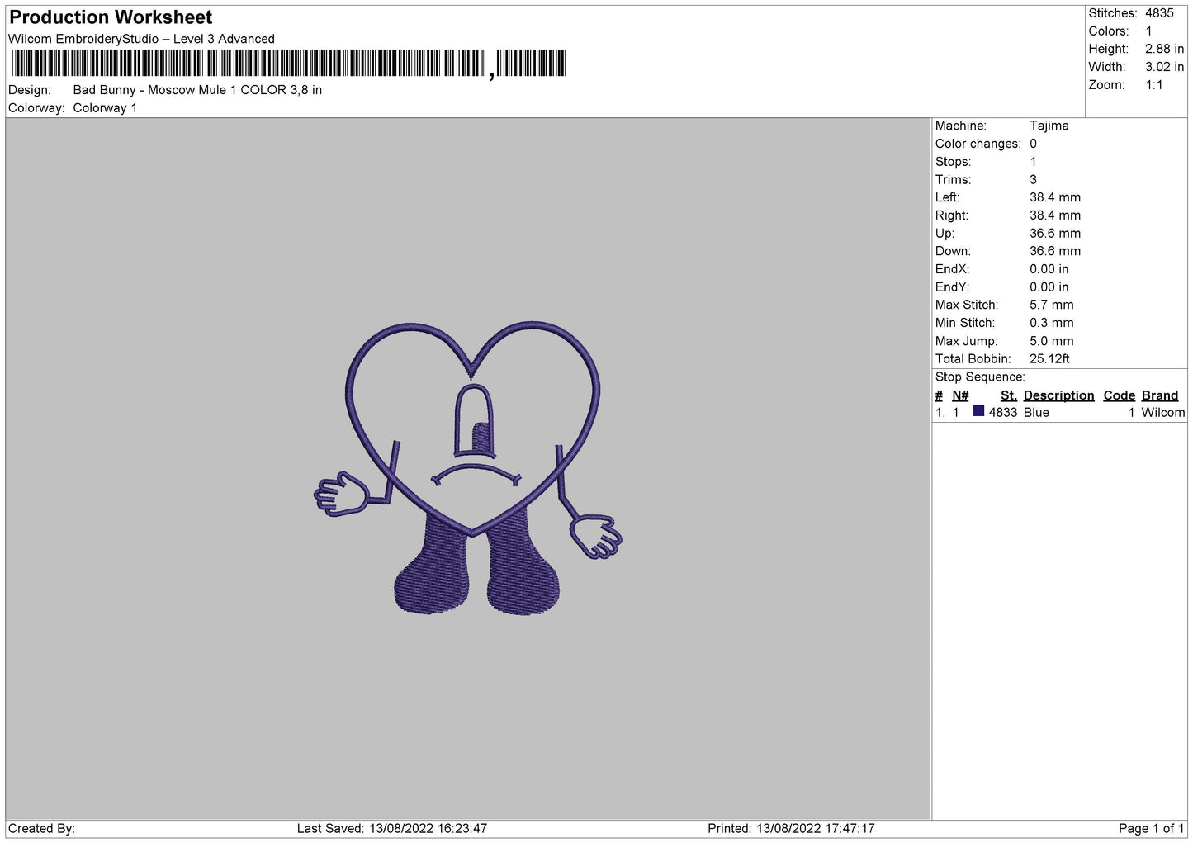Click the "Code" column header
The height and width of the screenshot is (843, 1193).
(1120, 395)
